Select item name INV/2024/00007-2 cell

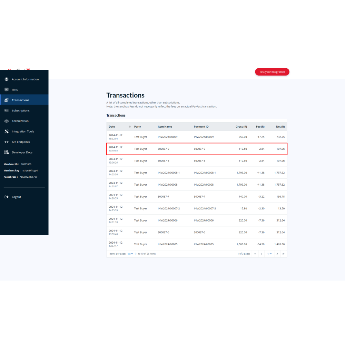(169, 209)
